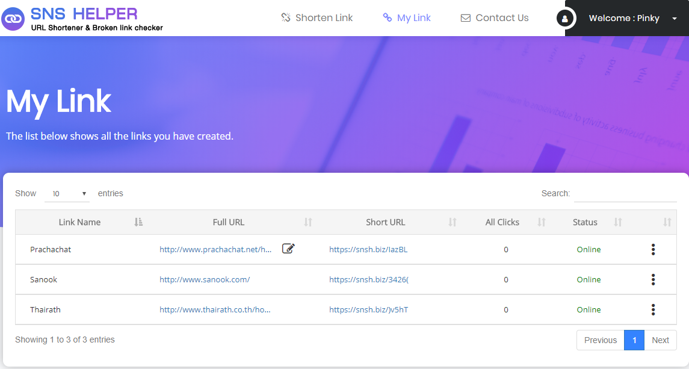Open three-dot menu for Thairath row
689x369 pixels.
click(x=653, y=309)
